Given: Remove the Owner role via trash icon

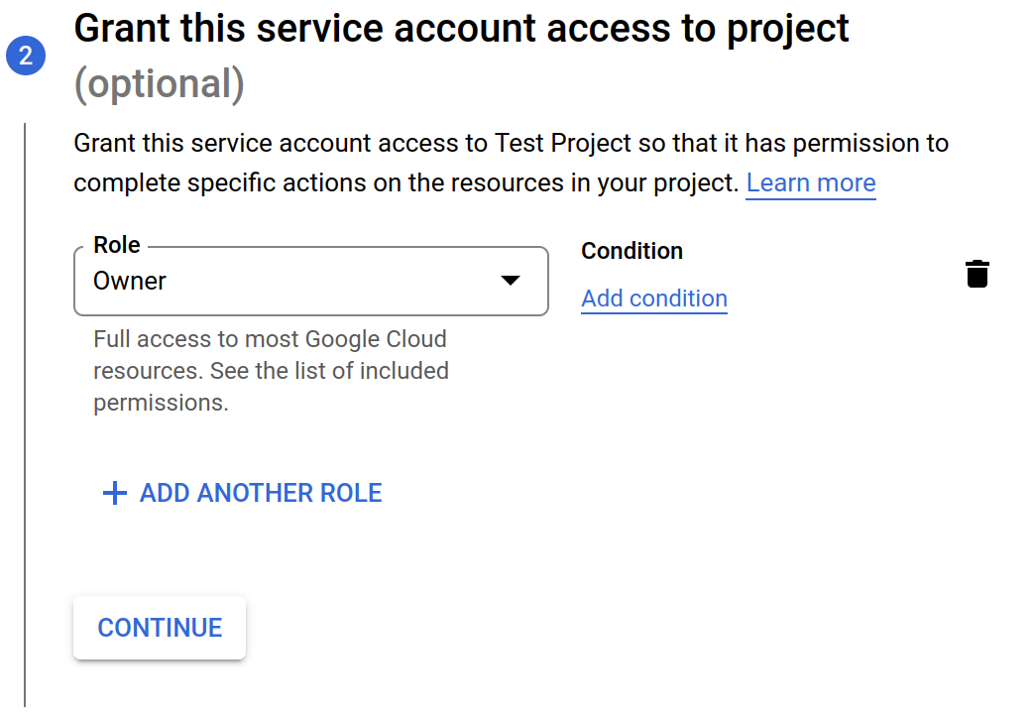Looking at the screenshot, I should [977, 274].
